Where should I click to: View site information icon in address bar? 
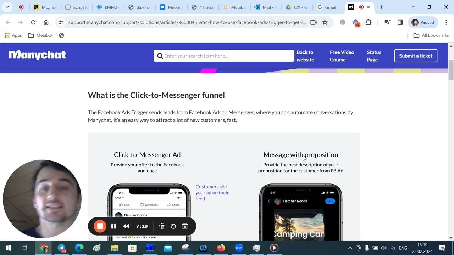tap(61, 22)
